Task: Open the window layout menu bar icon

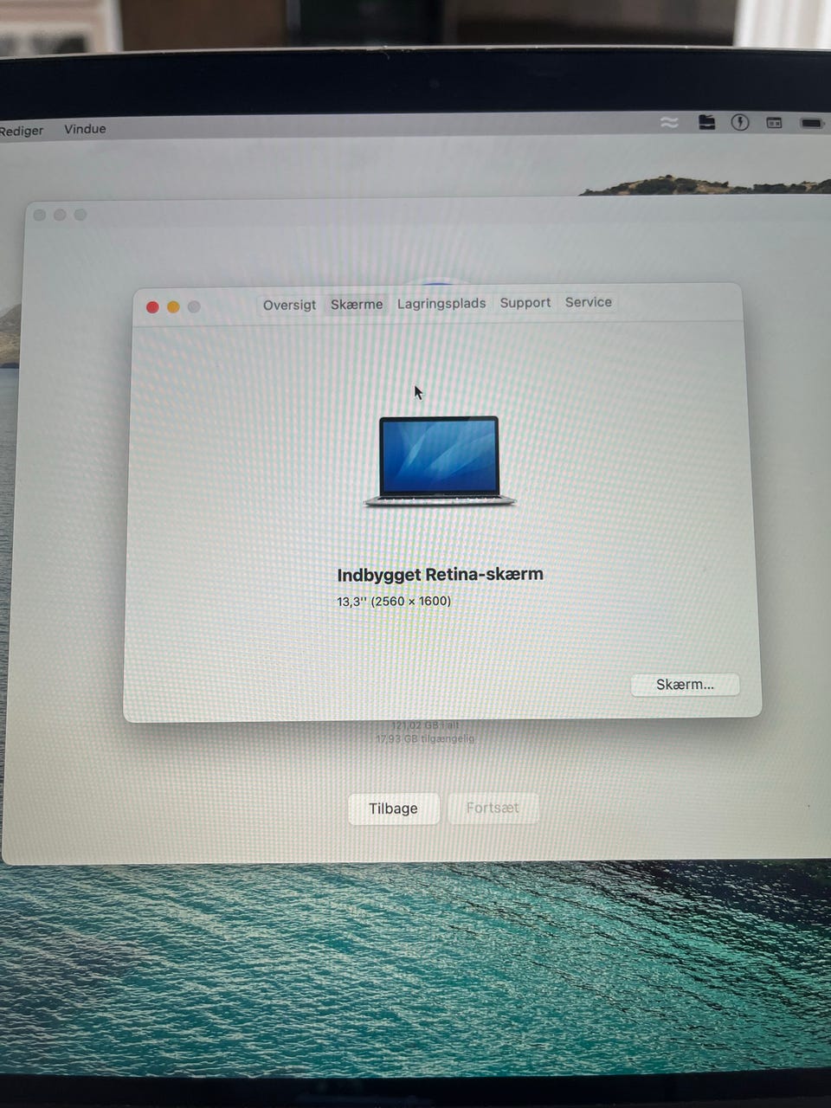Action: (x=775, y=123)
